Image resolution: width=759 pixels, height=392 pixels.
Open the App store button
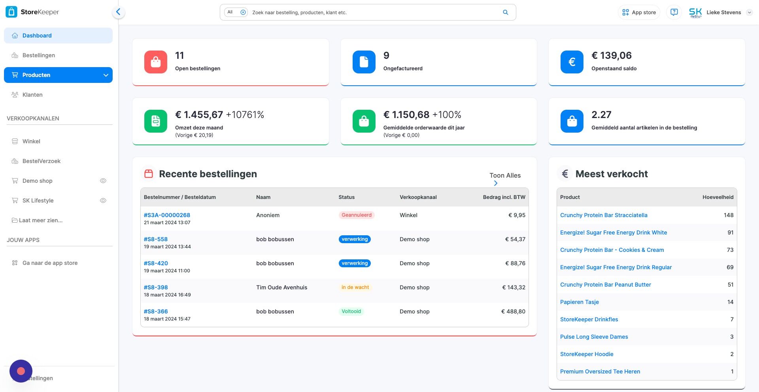click(x=639, y=12)
